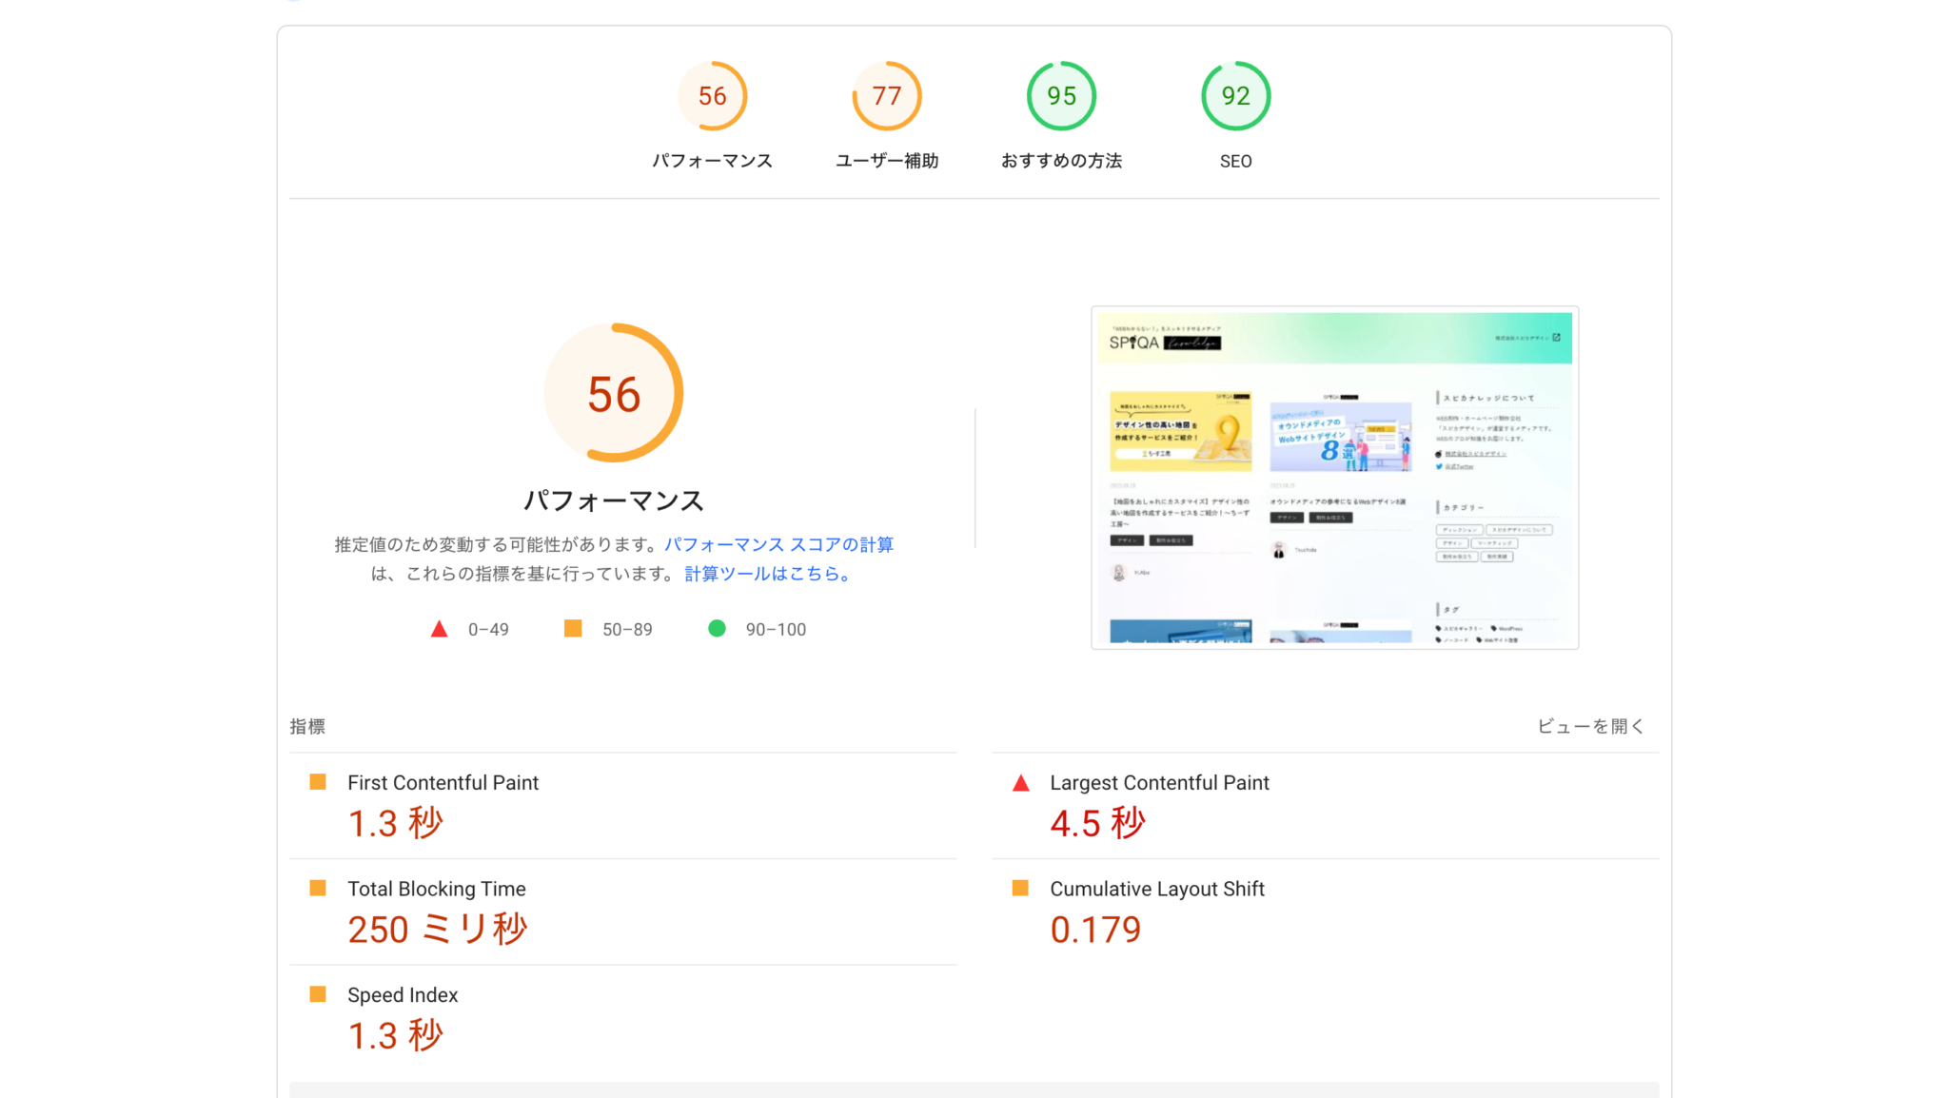Image resolution: width=1949 pixels, height=1098 pixels.
Task: Select the パフォーマンス score gauge
Action: (x=713, y=95)
